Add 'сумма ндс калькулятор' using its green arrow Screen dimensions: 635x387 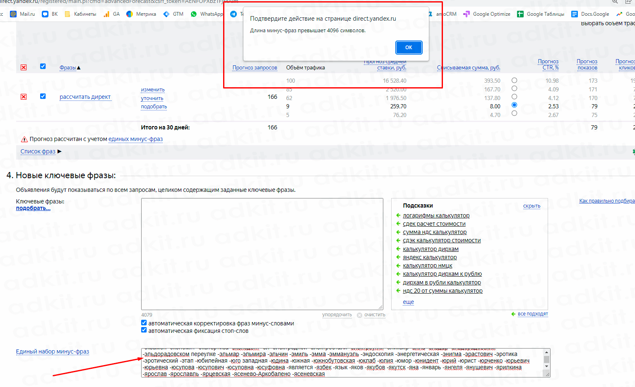coord(398,232)
